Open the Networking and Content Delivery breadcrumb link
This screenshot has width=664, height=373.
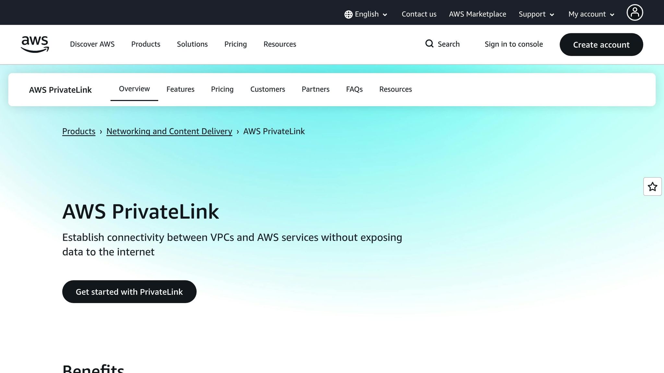169,131
